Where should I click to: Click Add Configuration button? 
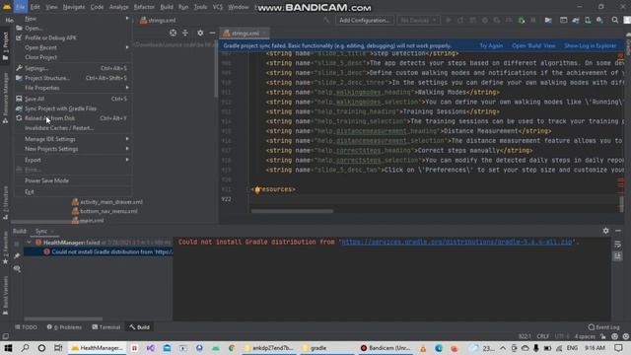pos(364,20)
